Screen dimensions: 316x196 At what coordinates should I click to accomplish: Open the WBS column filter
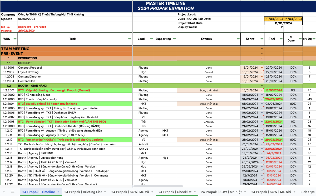point(15,39)
